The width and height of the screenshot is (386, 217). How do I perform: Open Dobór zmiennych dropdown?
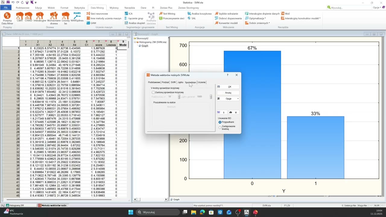point(257,23)
